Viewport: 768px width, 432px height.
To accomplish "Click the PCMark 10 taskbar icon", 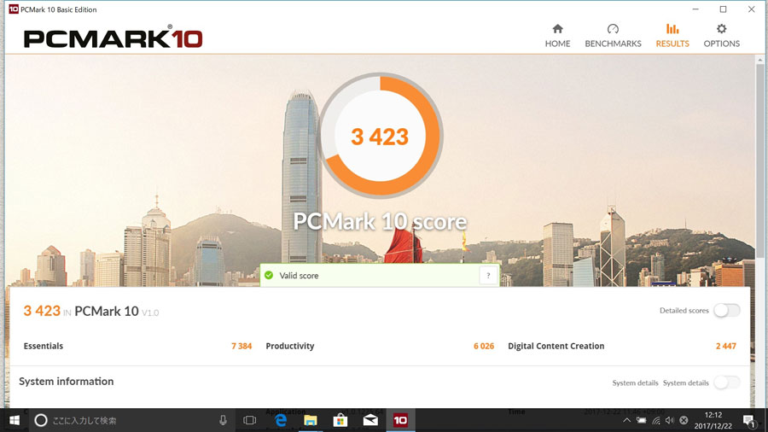I will 401,420.
